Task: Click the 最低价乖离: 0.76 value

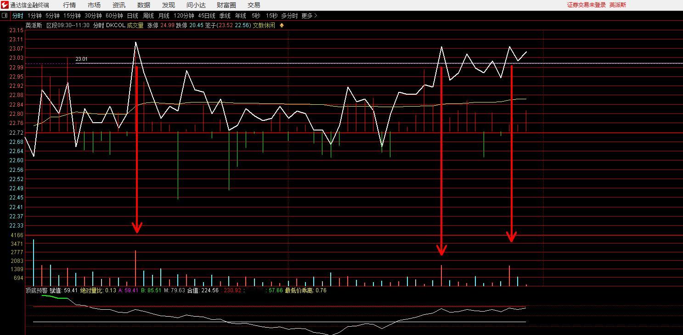Action: (306, 290)
